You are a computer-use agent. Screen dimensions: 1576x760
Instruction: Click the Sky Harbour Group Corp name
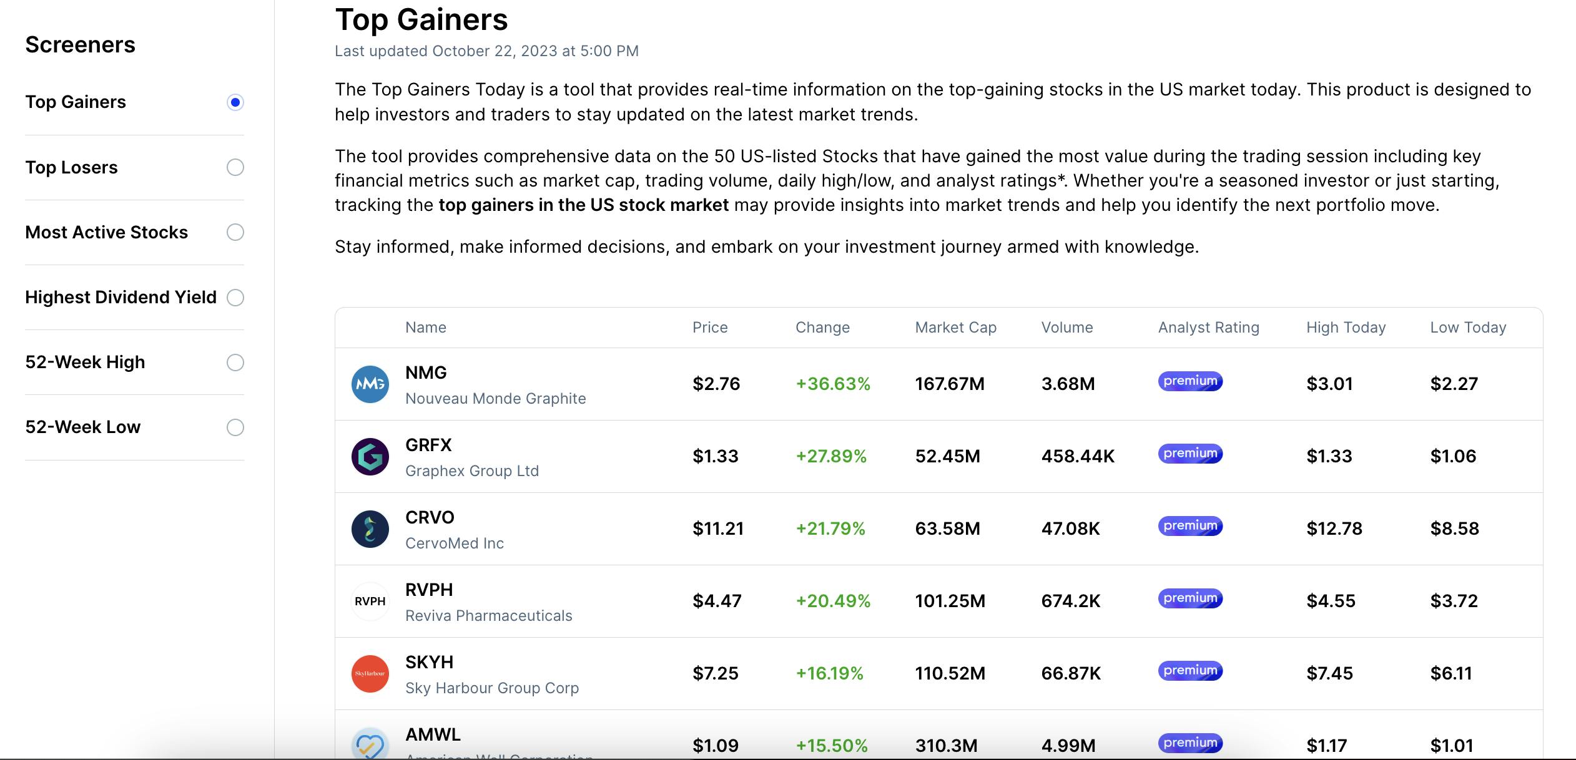tap(491, 688)
